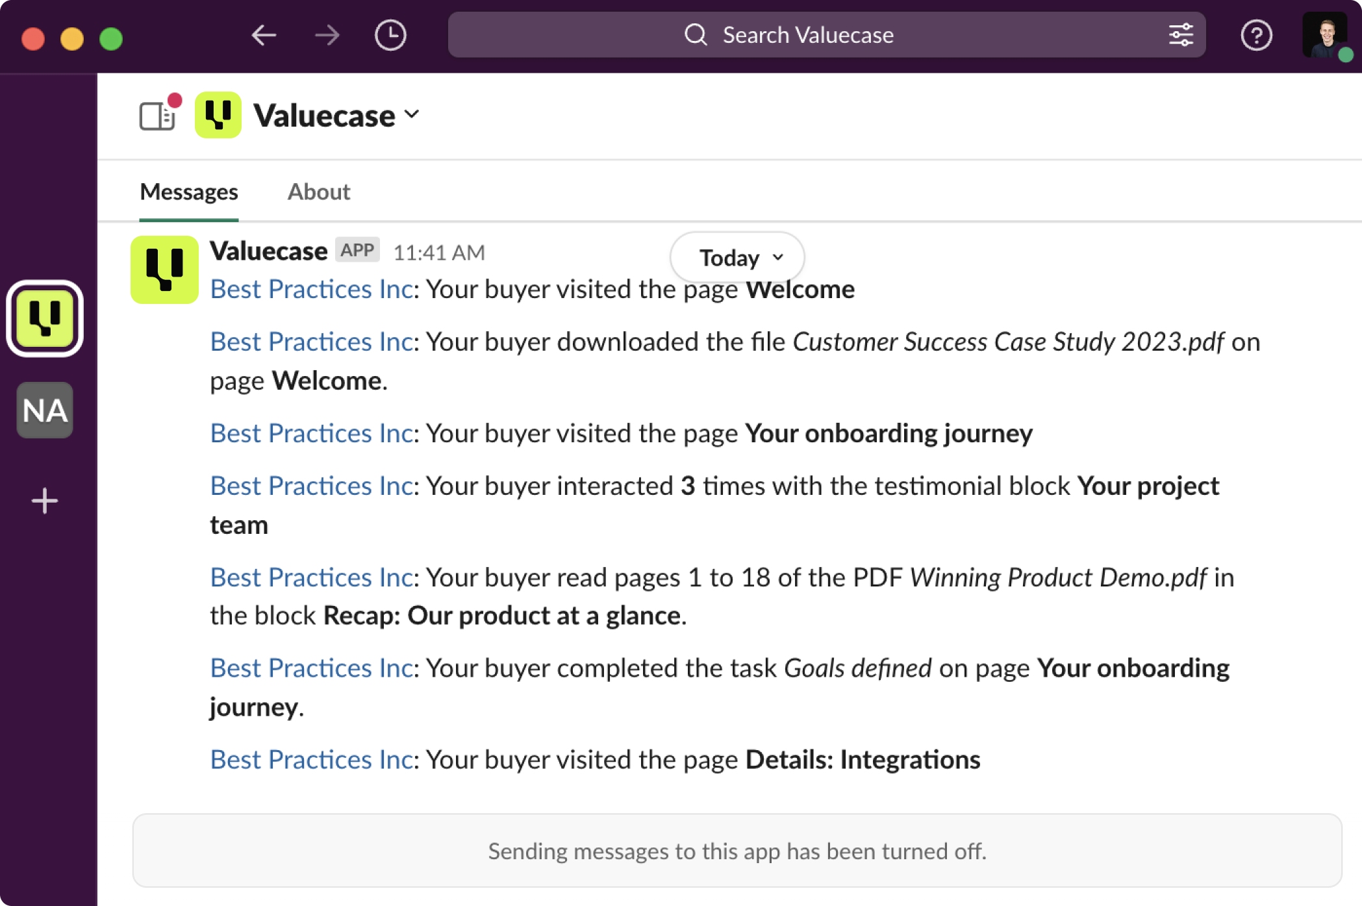Open search filter sliders icon
This screenshot has width=1362, height=906.
point(1180,35)
